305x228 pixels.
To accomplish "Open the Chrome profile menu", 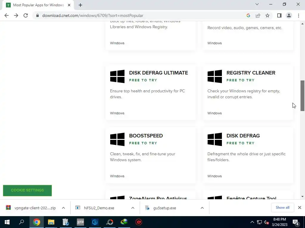I will pos(289,15).
